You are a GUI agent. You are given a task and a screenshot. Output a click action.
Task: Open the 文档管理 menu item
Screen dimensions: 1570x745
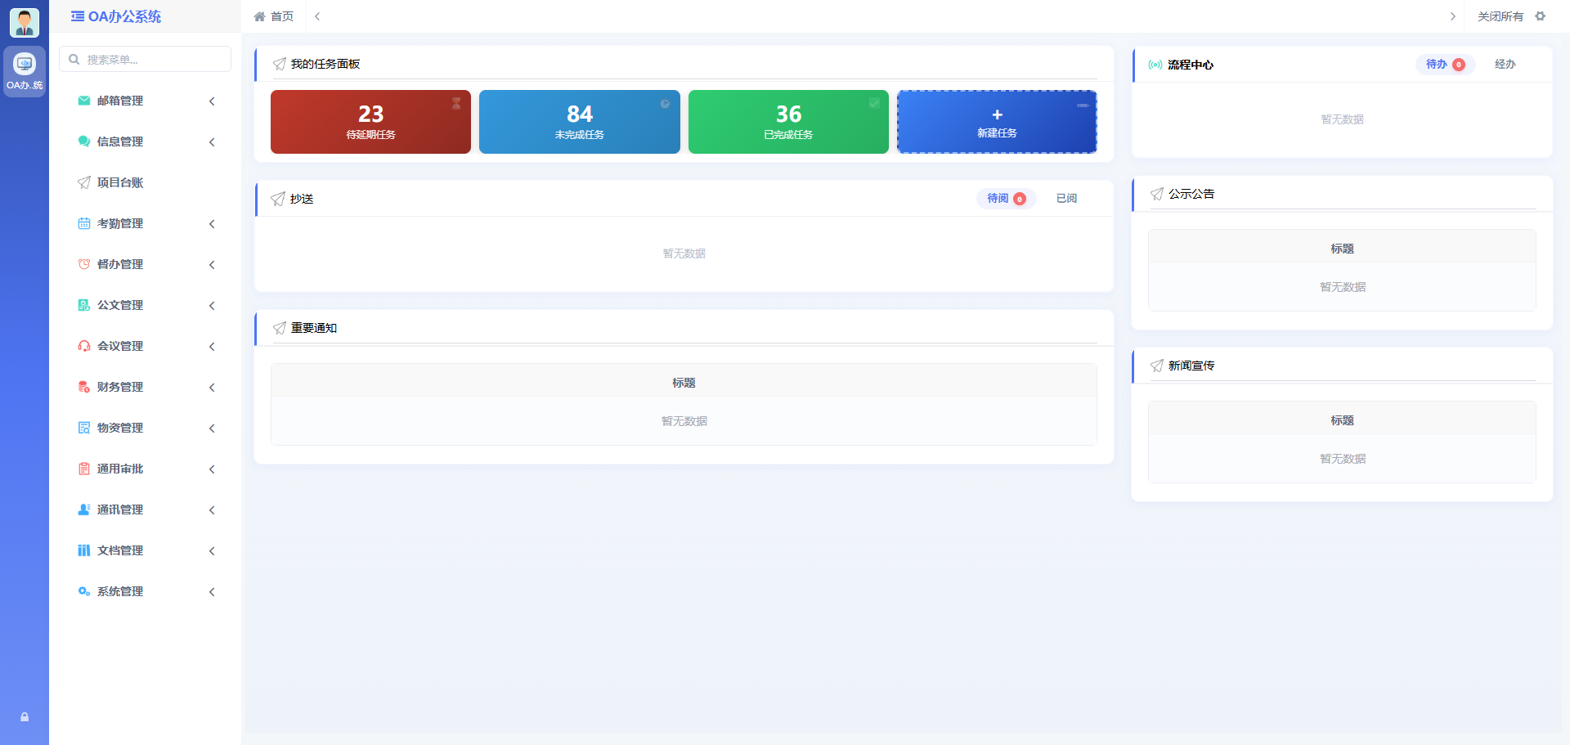point(145,550)
